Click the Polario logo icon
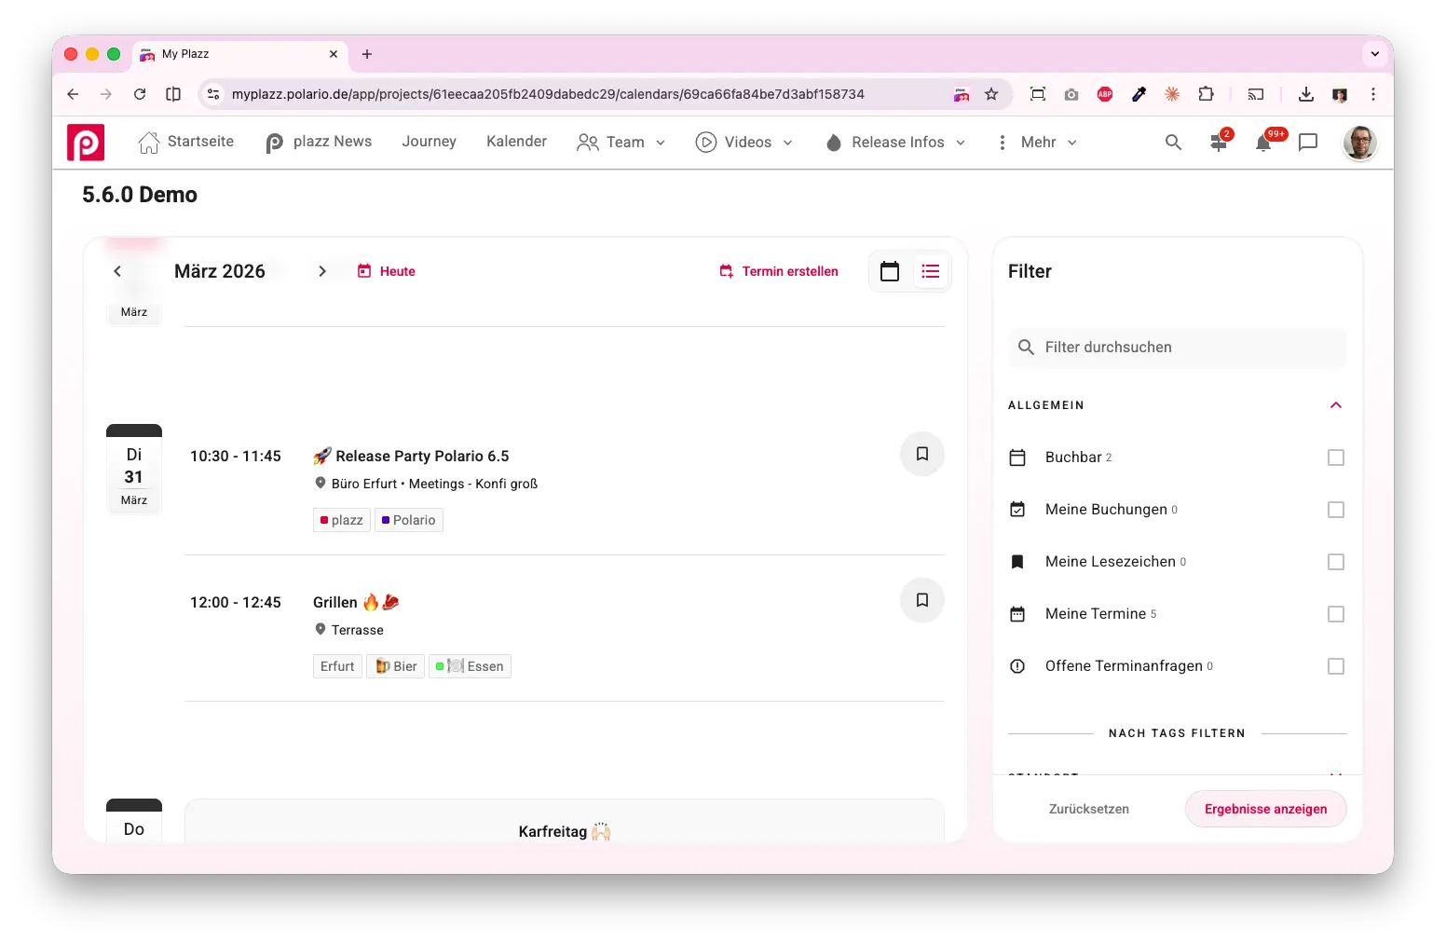 click(x=86, y=143)
